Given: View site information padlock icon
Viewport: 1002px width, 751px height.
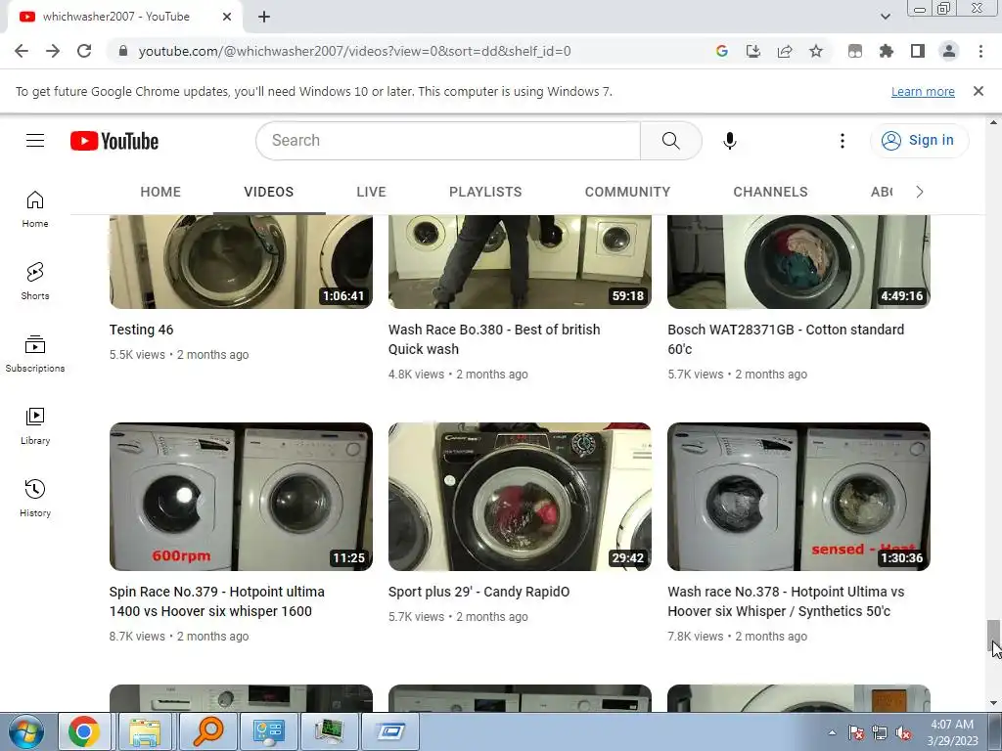Looking at the screenshot, I should point(123,51).
